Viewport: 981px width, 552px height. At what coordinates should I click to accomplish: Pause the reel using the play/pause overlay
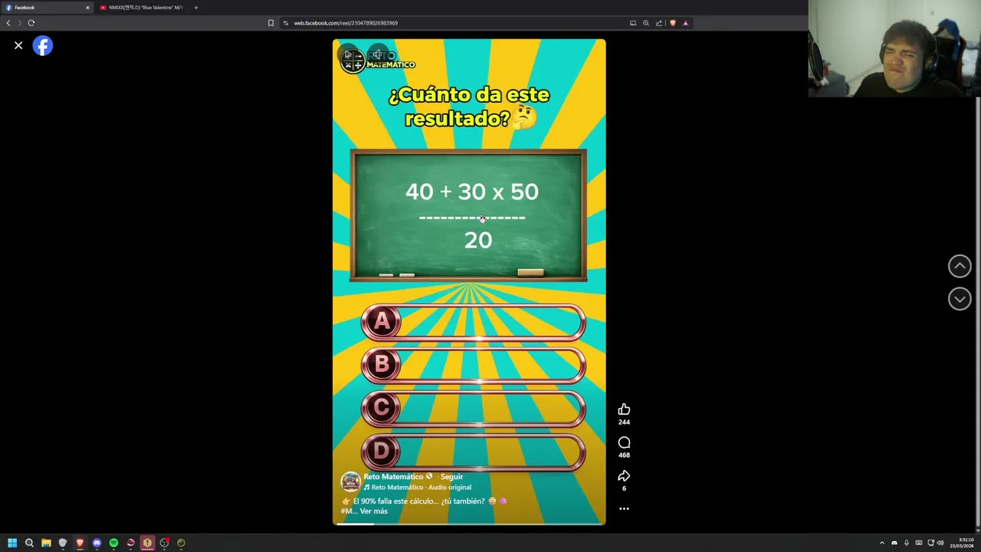point(349,55)
